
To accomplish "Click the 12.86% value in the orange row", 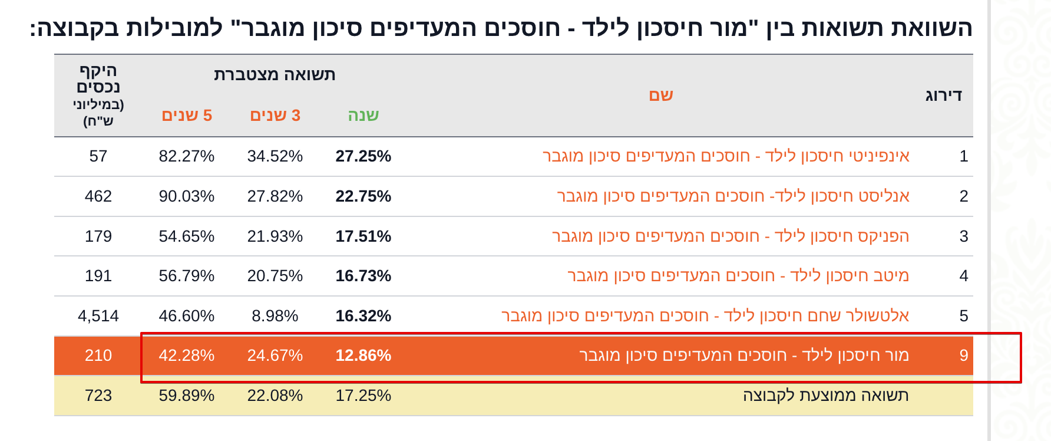I will [363, 355].
